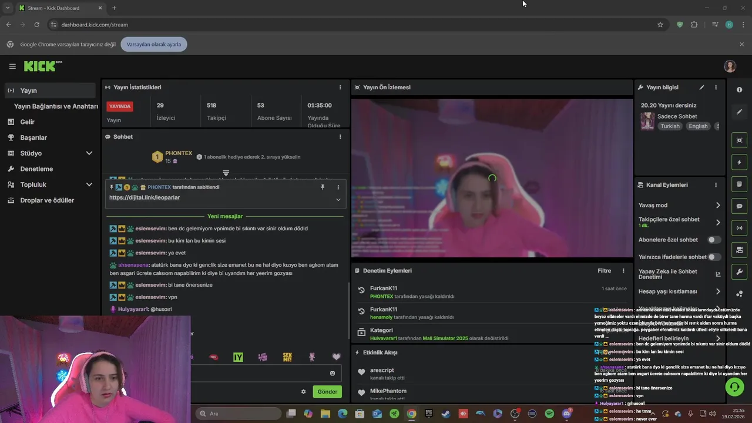Click Gönder to send chat message
This screenshot has width=752, height=423.
point(327,392)
